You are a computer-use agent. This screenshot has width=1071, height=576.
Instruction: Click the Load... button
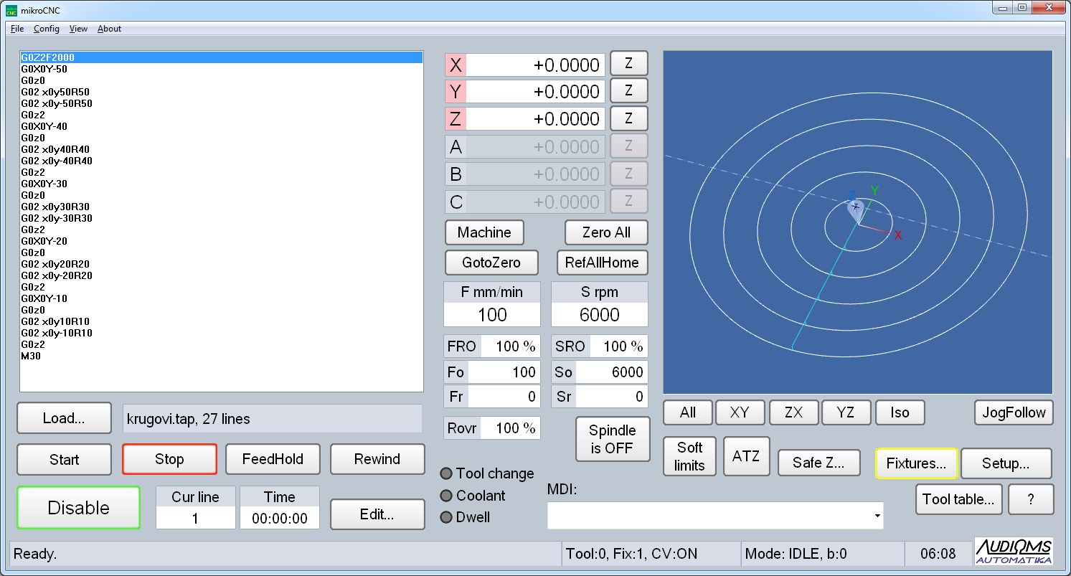[x=64, y=418]
